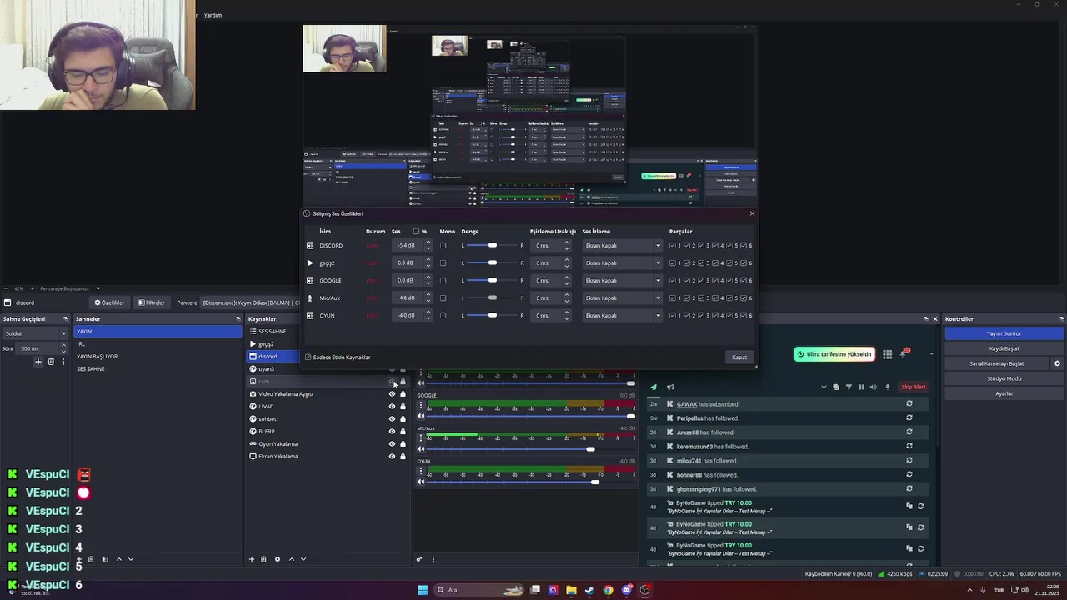Hide the Ekran Yakalama source
Image resolution: width=1067 pixels, height=600 pixels.
pyautogui.click(x=392, y=457)
